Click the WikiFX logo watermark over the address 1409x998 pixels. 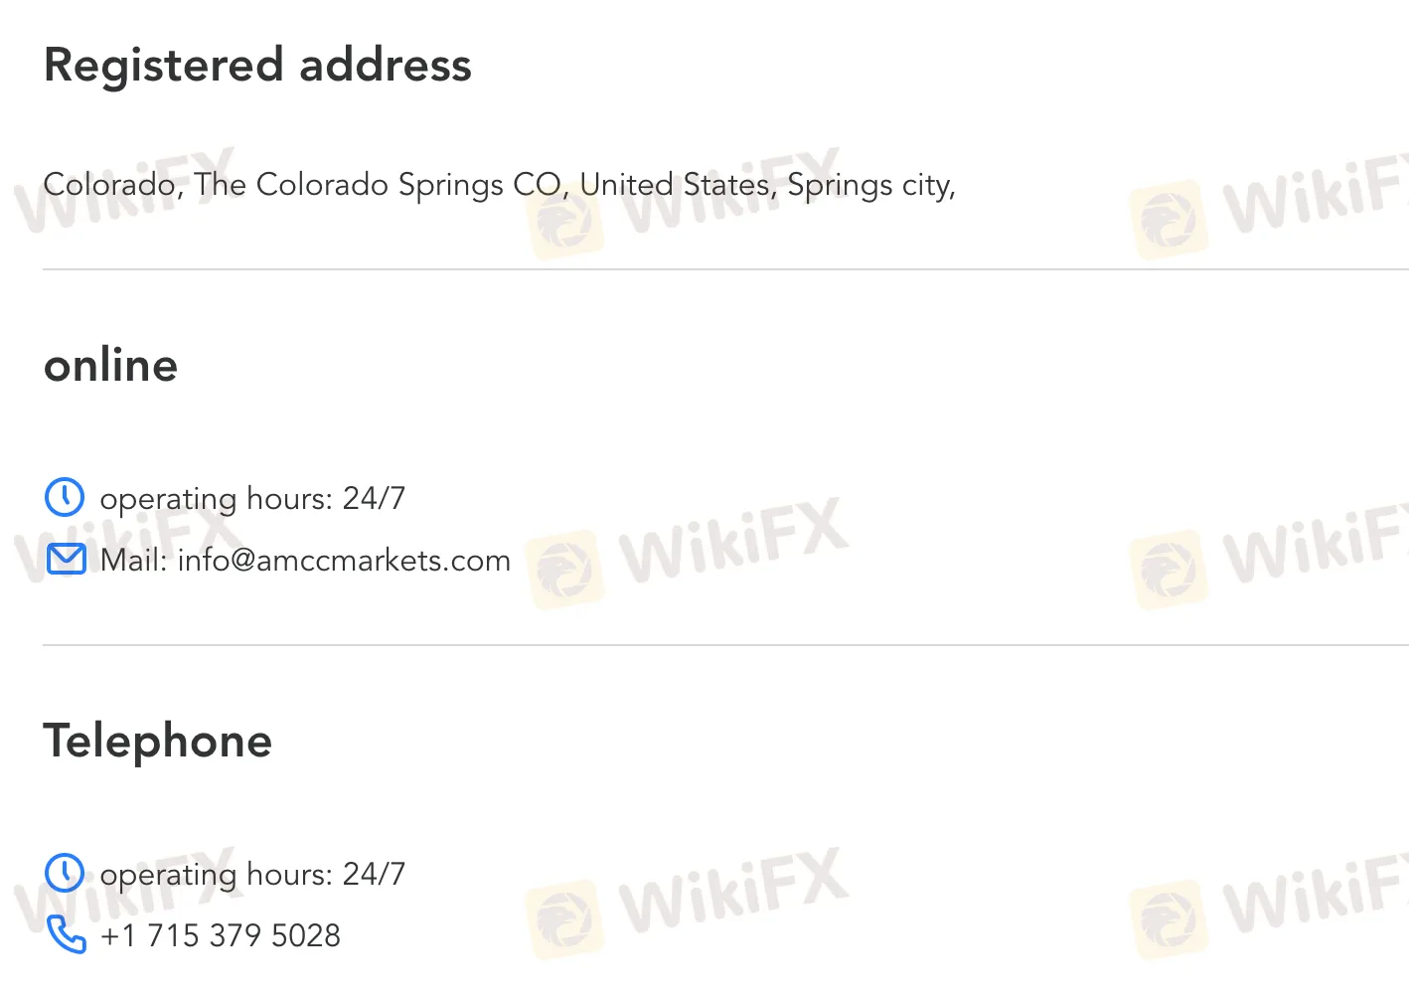(688, 203)
